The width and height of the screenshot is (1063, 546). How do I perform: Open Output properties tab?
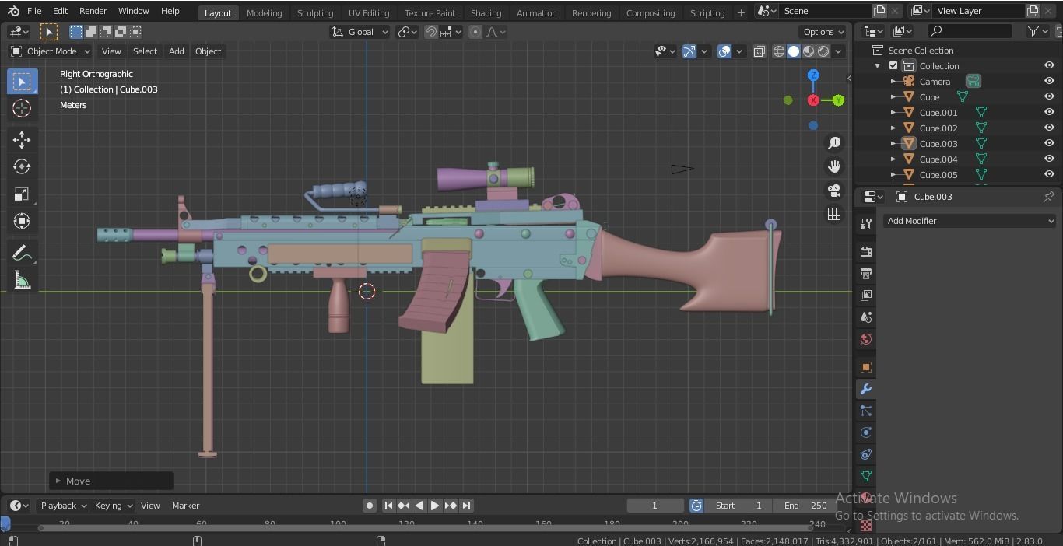pyautogui.click(x=866, y=273)
